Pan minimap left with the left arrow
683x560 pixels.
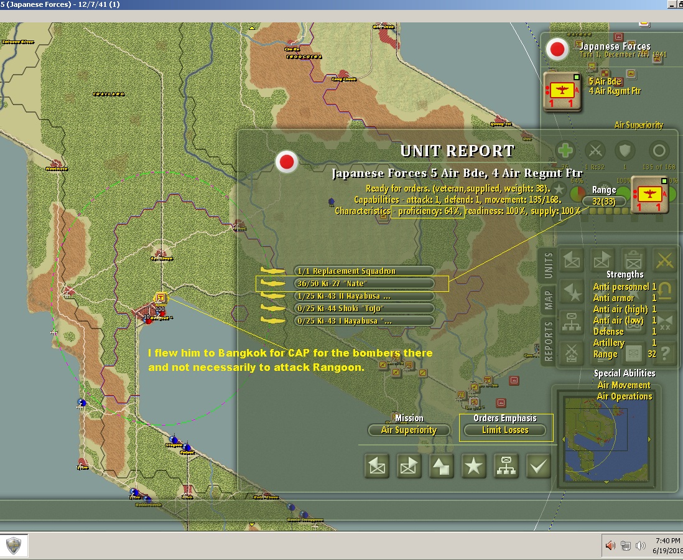point(563,440)
